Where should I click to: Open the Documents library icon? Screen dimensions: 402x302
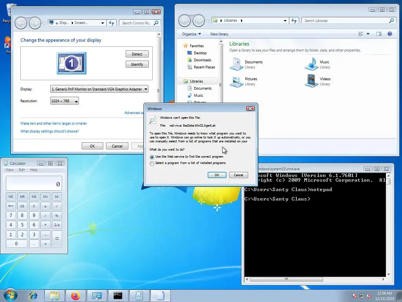(x=236, y=64)
